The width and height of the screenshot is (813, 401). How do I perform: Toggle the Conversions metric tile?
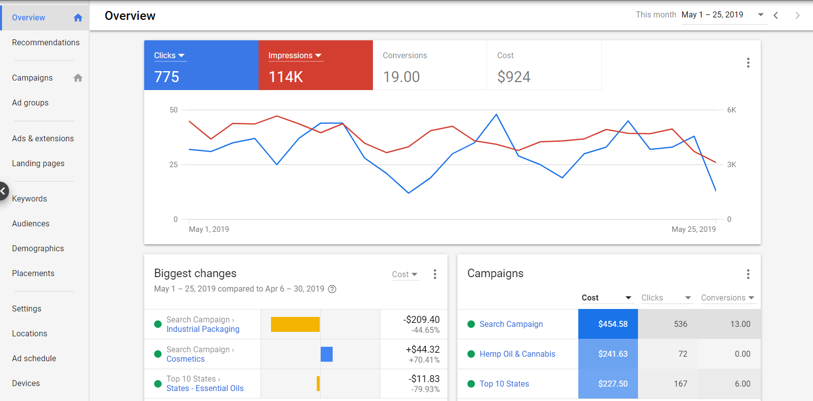(x=430, y=65)
